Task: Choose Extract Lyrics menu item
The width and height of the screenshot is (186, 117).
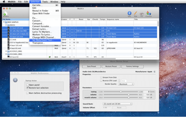Action: (45, 29)
